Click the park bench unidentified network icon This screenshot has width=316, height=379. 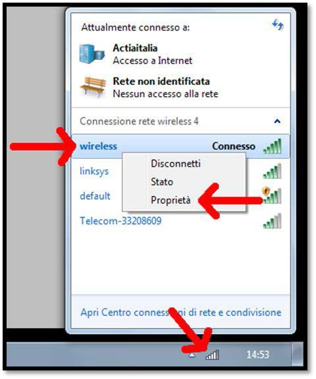93,86
